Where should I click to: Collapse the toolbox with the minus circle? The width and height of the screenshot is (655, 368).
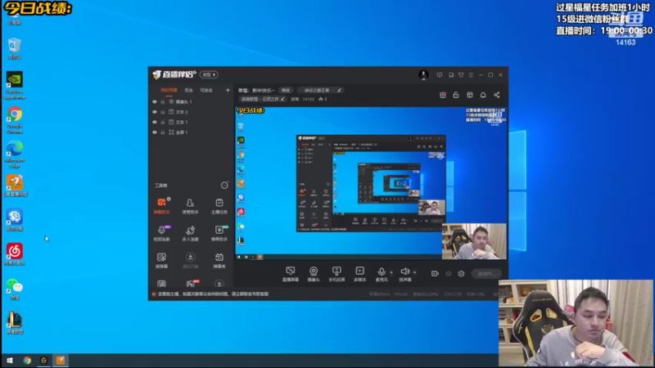coord(224,186)
